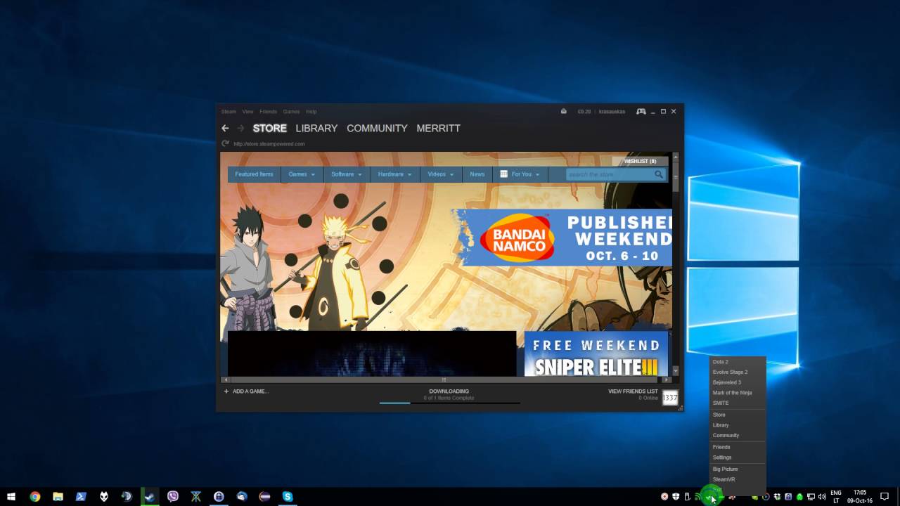The width and height of the screenshot is (900, 506).
Task: Open the WISHLIST (8) button
Action: coord(640,161)
